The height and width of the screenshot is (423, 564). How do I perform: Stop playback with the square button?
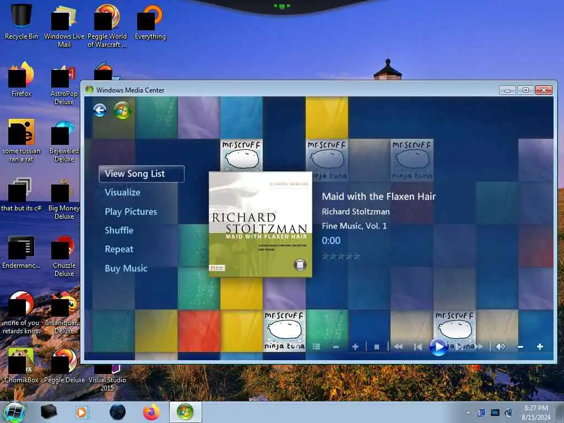(377, 347)
